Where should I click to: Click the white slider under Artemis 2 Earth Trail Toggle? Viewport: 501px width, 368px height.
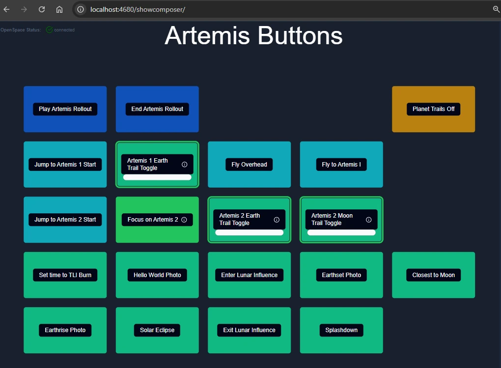[x=249, y=232]
